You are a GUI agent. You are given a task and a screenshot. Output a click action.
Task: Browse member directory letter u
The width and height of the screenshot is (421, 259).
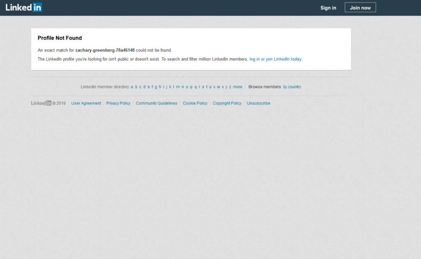pos(210,87)
